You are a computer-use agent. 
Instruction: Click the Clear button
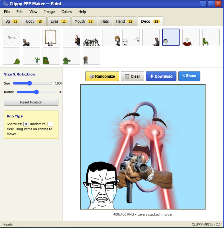[x=133, y=76]
